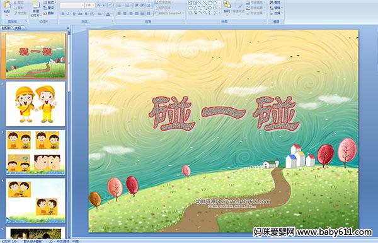The height and width of the screenshot is (243, 378).
Task: Open the font name dropdown
Action: coord(83,5)
